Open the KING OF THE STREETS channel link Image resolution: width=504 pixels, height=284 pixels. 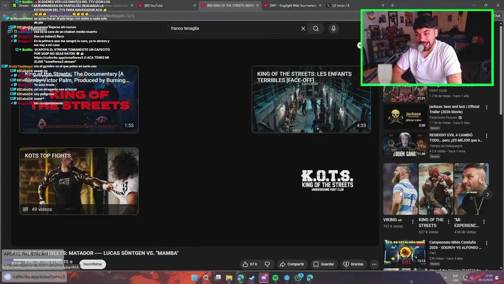46,262
